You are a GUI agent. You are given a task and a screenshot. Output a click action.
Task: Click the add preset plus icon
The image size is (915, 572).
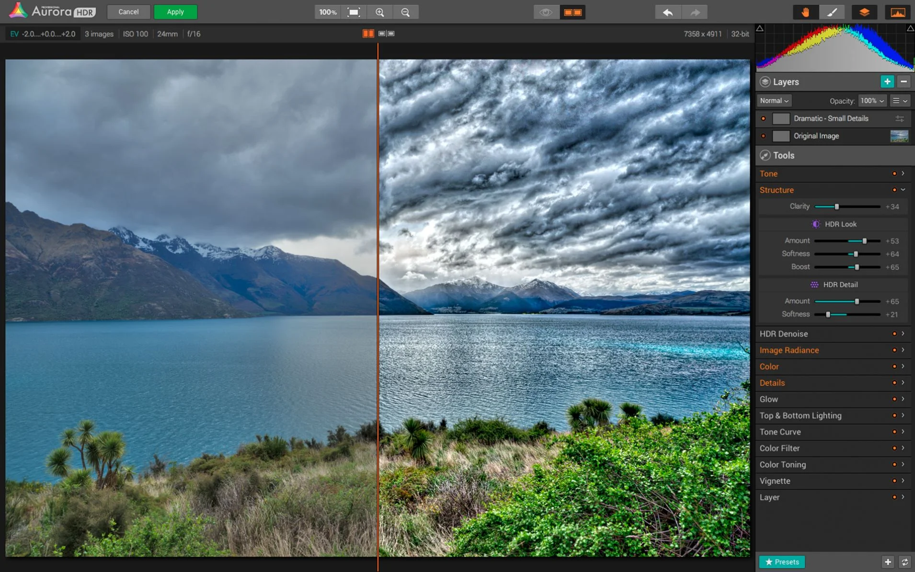click(888, 562)
